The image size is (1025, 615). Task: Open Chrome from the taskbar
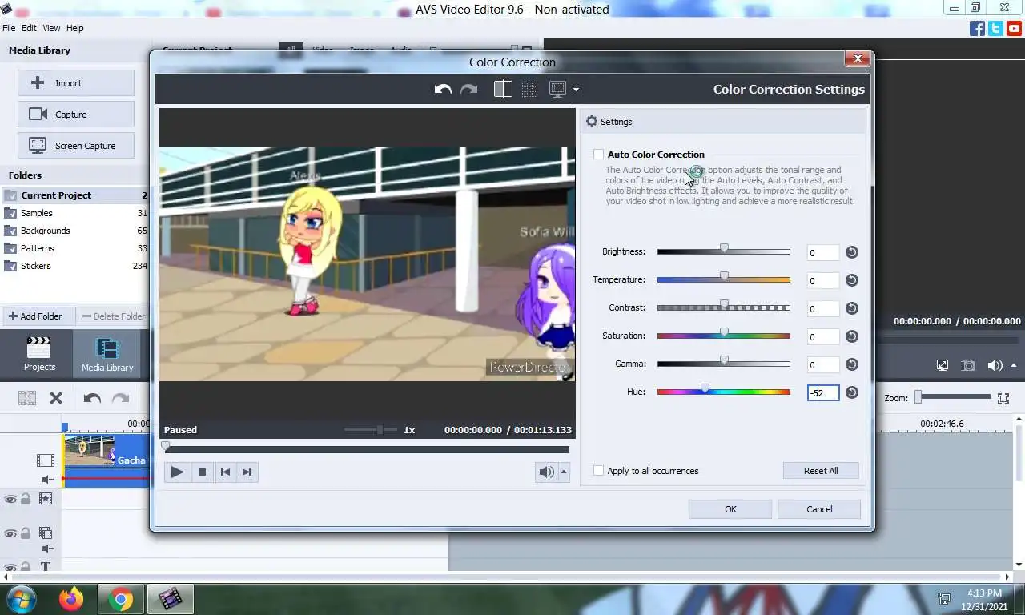coord(121,599)
